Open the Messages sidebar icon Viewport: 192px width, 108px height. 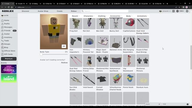[x=2, y=27]
